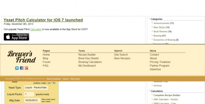Open Complete Recipe Builder calculator link
The image size is (205, 104).
tap(167, 95)
